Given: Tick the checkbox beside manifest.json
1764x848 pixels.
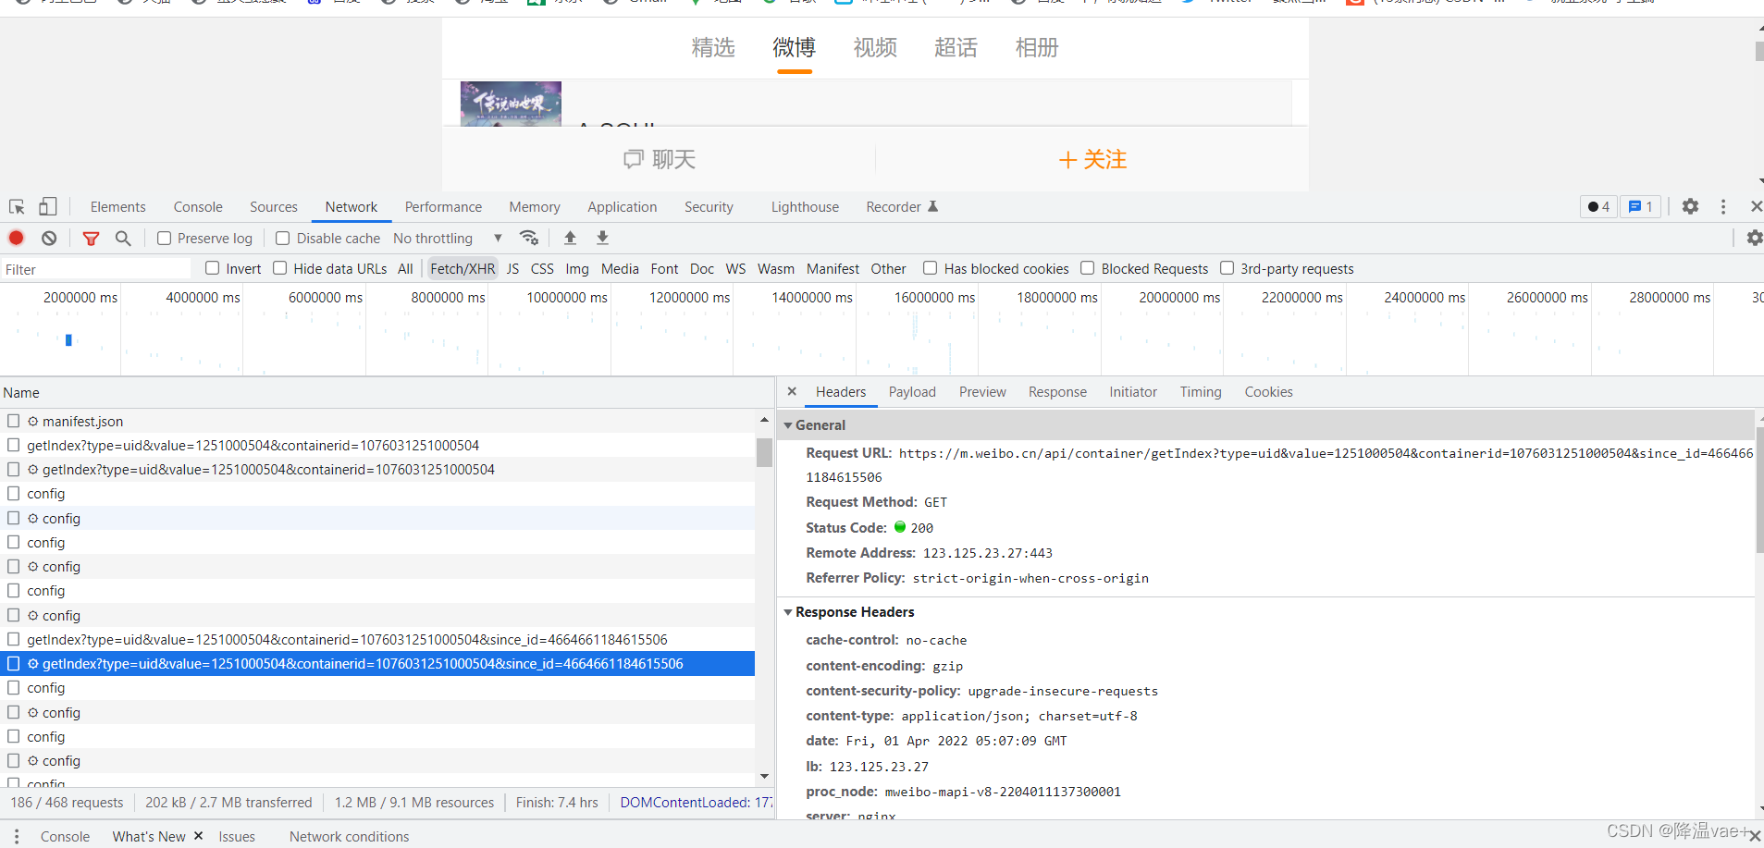Looking at the screenshot, I should point(14,421).
